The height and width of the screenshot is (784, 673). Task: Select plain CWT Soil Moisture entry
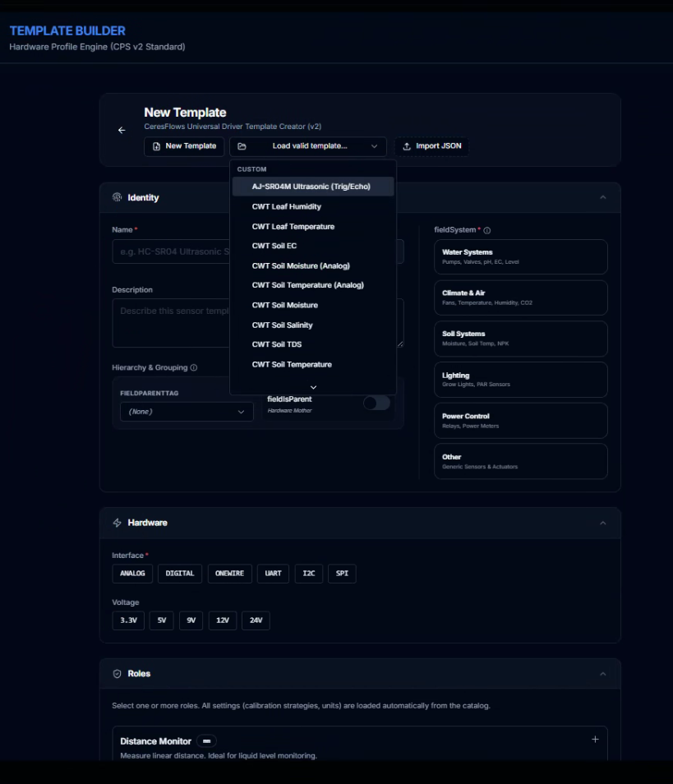click(x=313, y=305)
